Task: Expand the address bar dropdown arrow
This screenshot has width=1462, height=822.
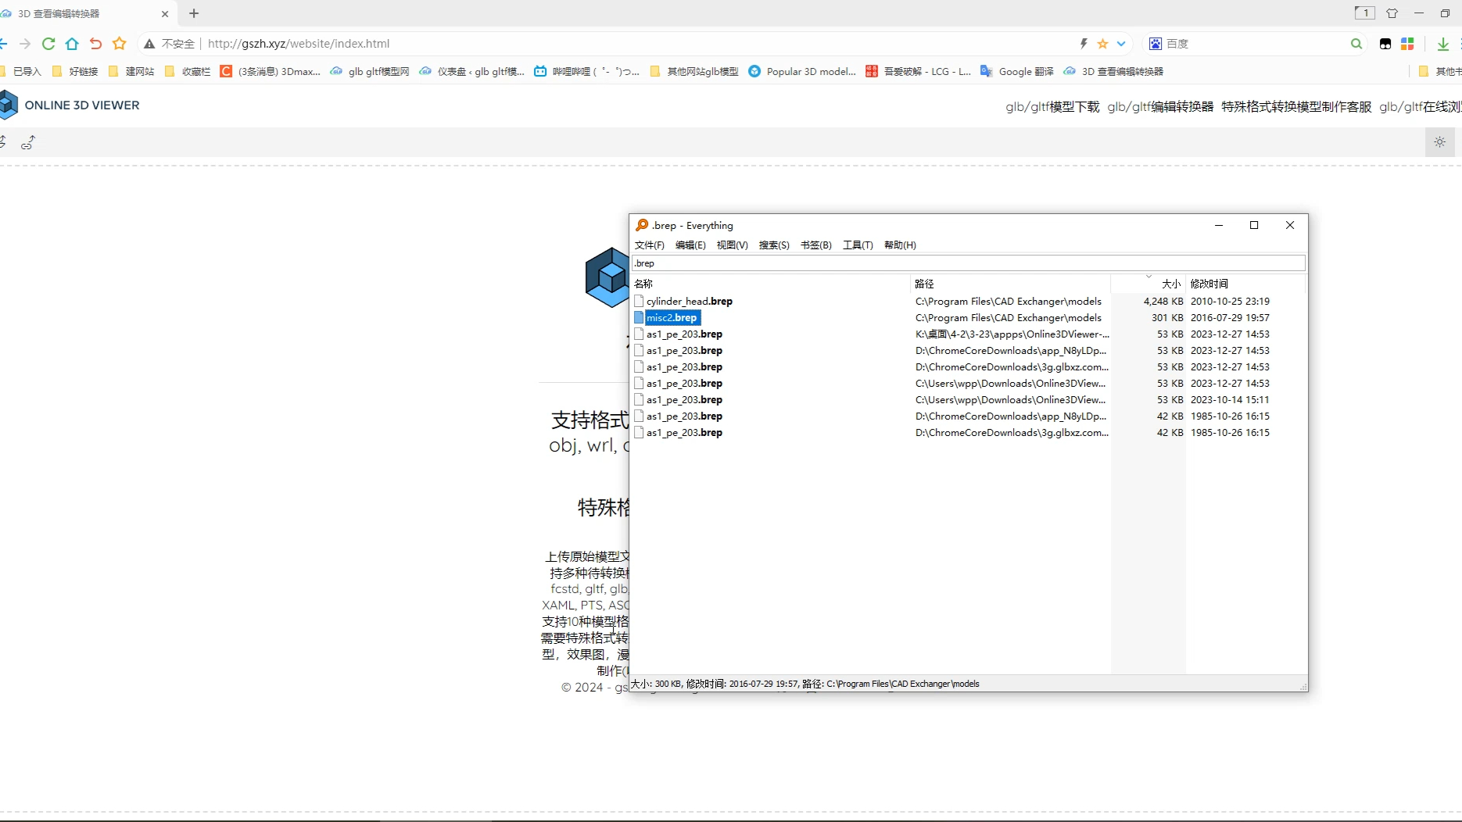Action: tap(1121, 44)
